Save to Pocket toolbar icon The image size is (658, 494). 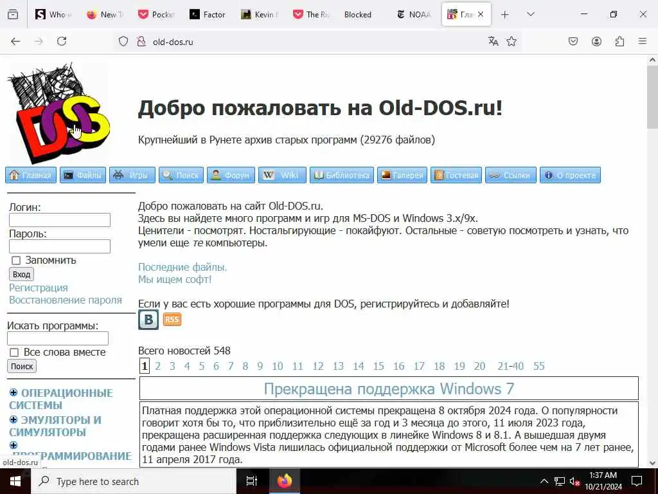[x=573, y=41]
